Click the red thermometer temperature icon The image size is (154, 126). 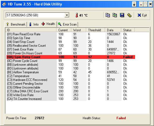click(x=77, y=15)
